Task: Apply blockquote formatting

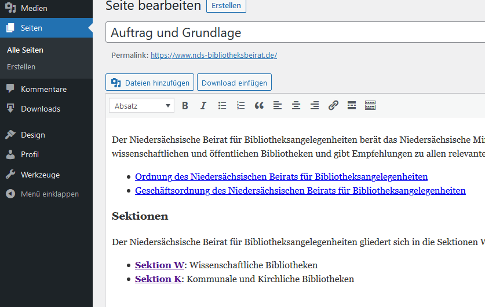Action: pyautogui.click(x=259, y=105)
